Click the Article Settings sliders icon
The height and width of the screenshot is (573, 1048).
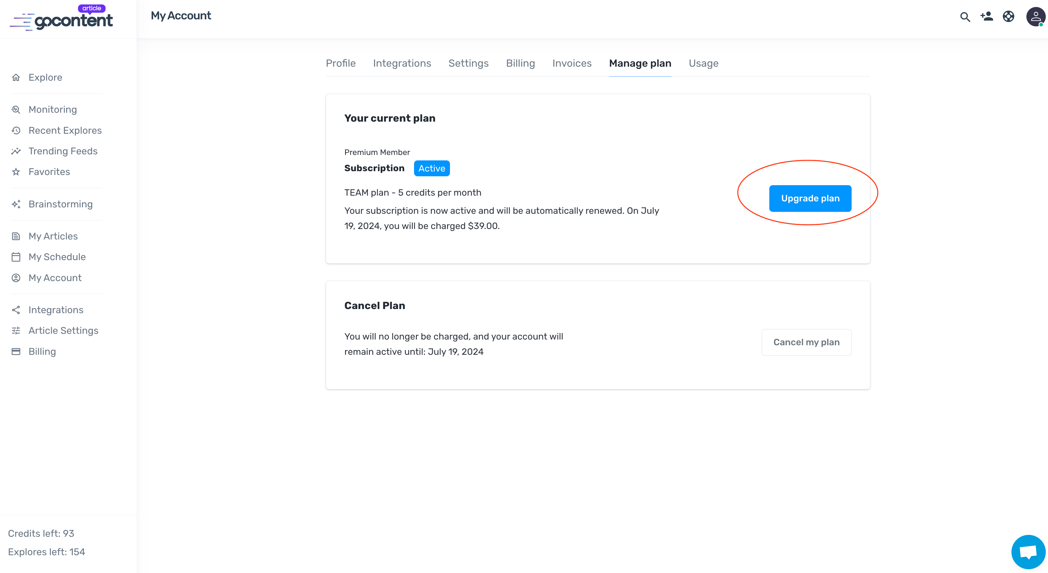[16, 331]
